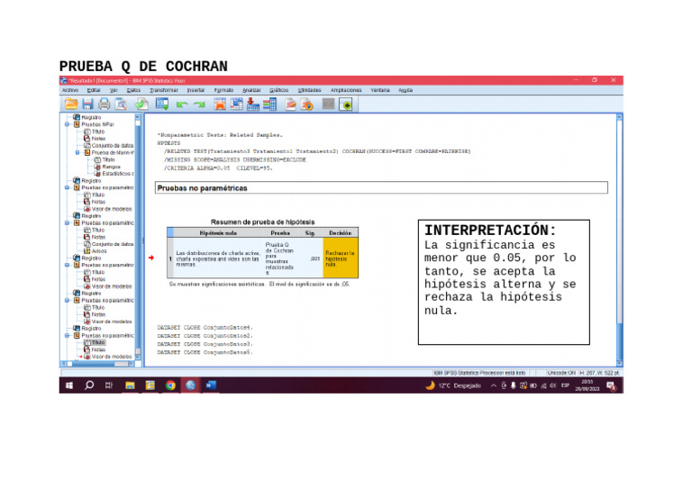Open the Editar menu
Screen dimensions: 692x489
(x=94, y=90)
